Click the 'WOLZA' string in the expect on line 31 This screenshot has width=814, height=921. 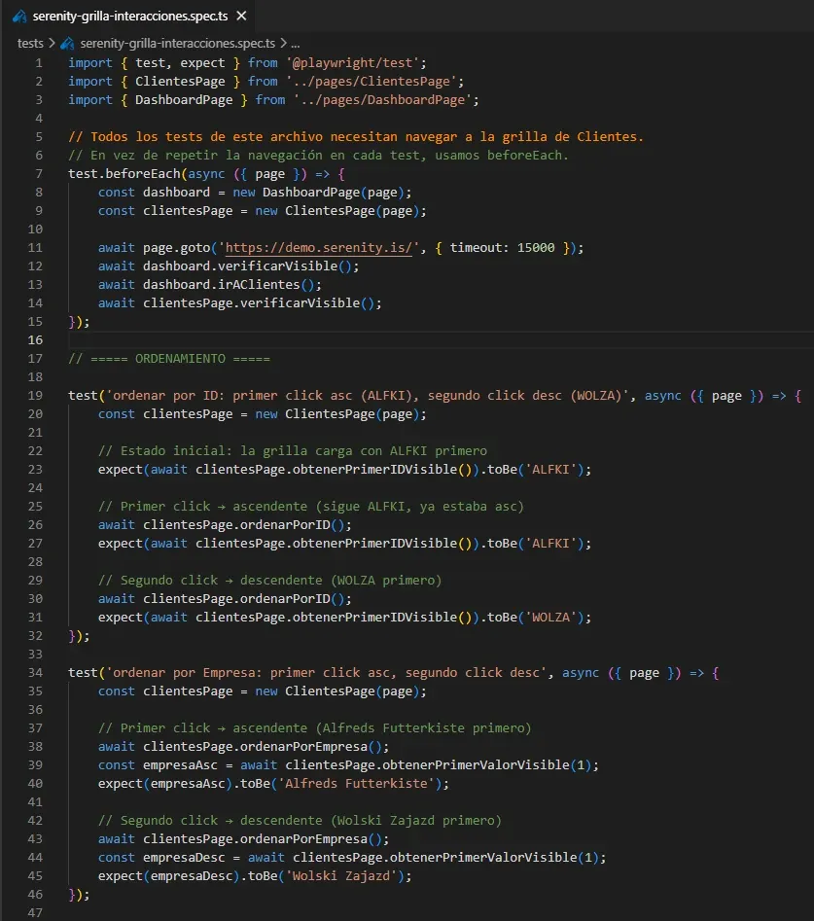[x=550, y=618]
